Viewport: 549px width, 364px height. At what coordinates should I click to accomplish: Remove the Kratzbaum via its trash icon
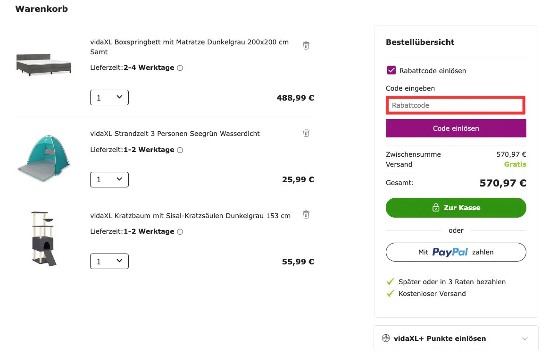[306, 214]
